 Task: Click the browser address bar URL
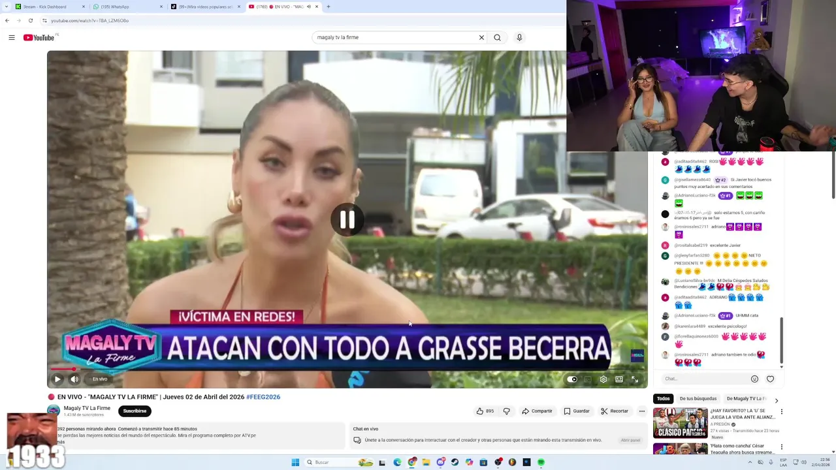pos(89,21)
